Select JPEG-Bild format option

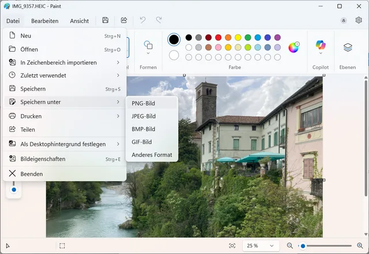(x=144, y=116)
